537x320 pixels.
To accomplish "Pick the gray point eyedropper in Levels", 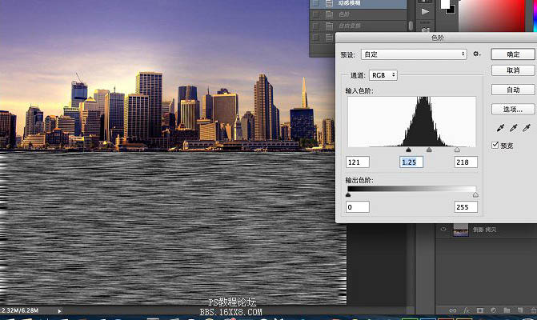I will pos(513,128).
